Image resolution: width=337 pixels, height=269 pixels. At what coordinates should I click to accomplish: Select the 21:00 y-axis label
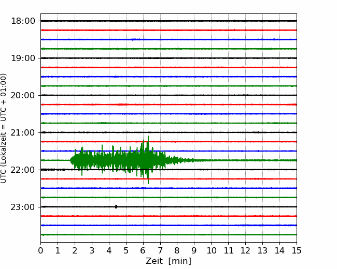23,132
